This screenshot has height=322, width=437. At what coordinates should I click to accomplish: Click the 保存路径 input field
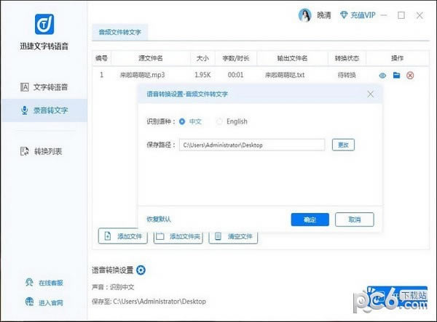pyautogui.click(x=252, y=145)
